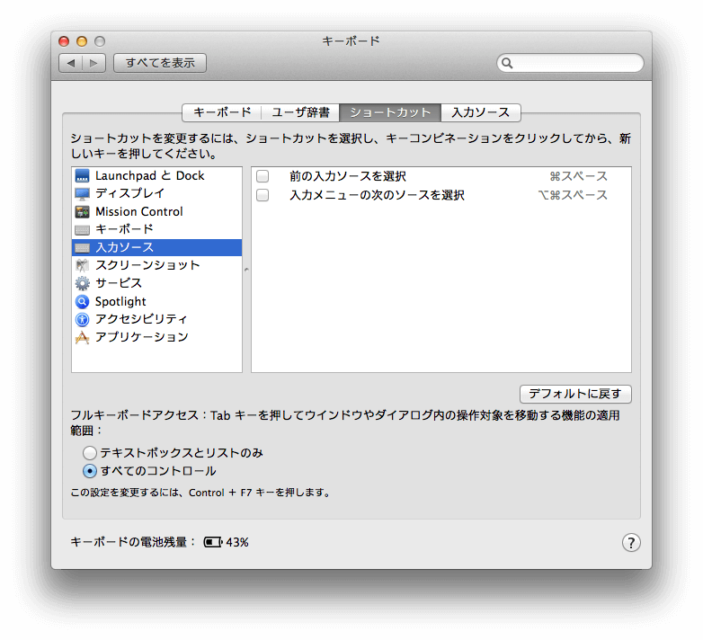Open help with the question mark button
The height and width of the screenshot is (640, 703).
(631, 543)
